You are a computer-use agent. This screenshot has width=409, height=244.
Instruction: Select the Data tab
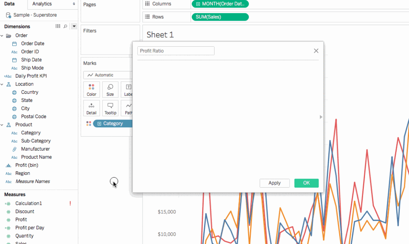pos(10,4)
